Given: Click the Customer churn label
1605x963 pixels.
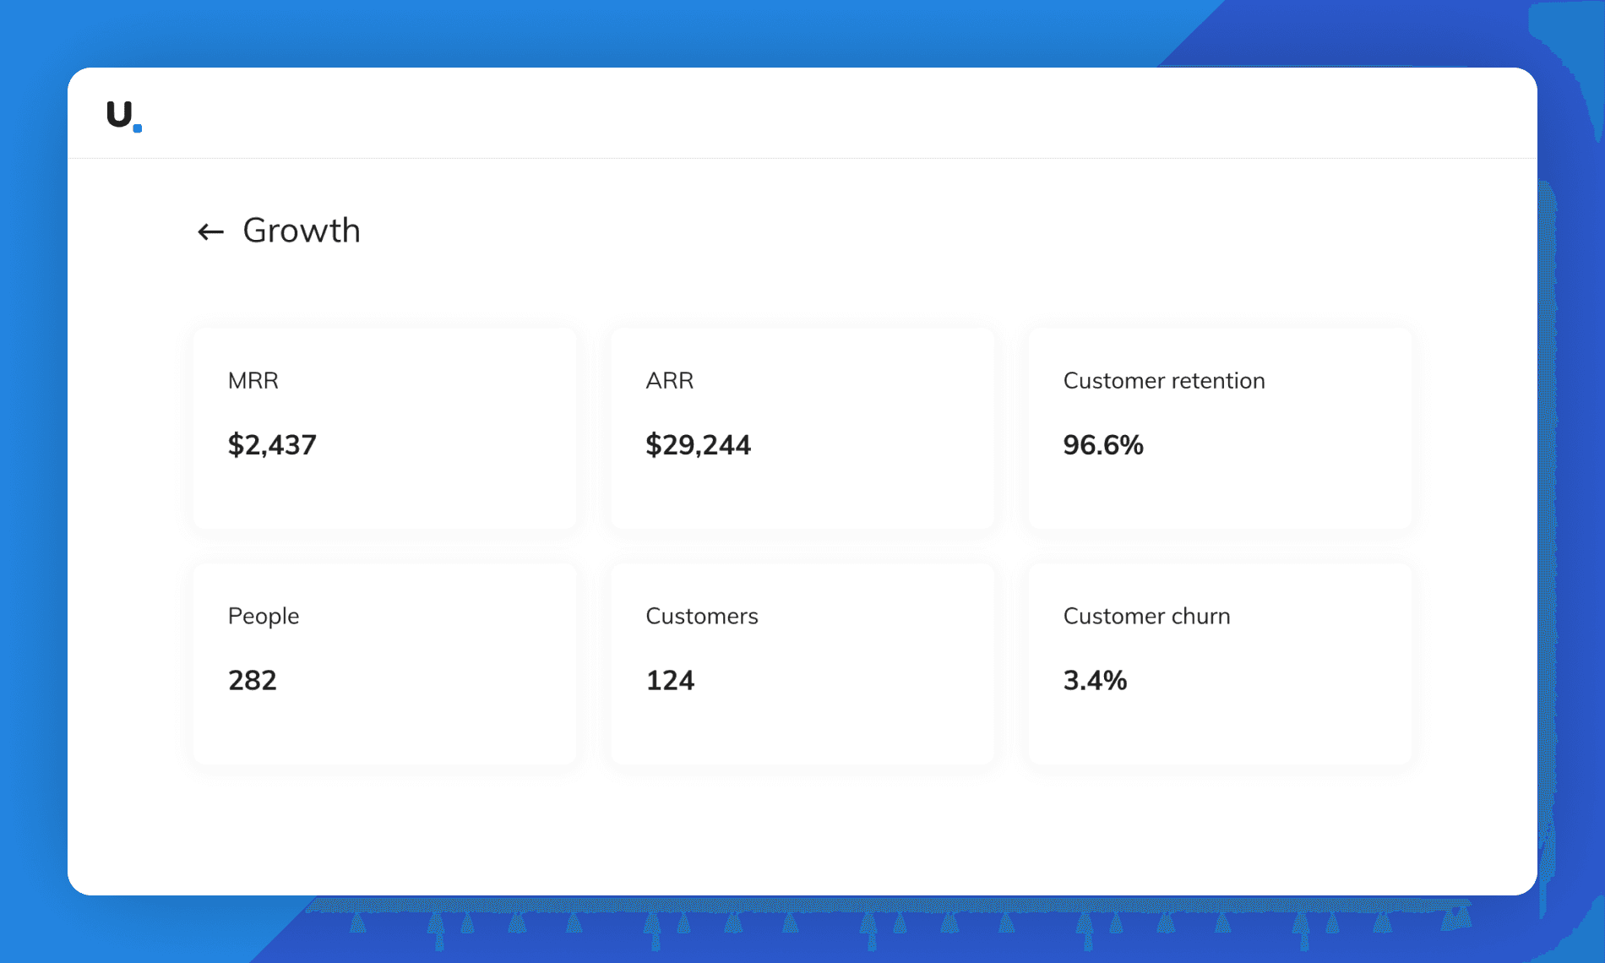Looking at the screenshot, I should [x=1146, y=616].
